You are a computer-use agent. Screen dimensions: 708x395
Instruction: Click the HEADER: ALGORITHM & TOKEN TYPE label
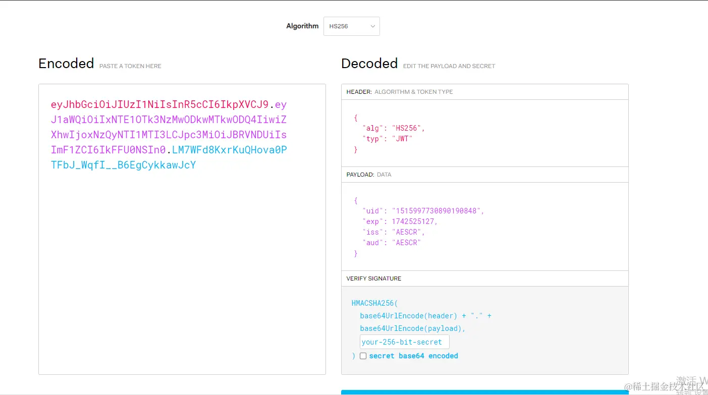click(x=400, y=92)
